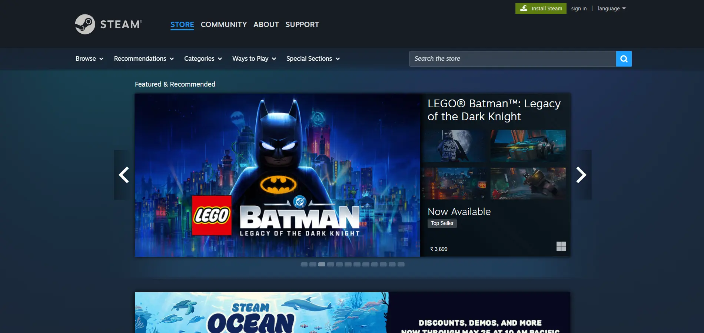Click the sign in link

click(579, 9)
